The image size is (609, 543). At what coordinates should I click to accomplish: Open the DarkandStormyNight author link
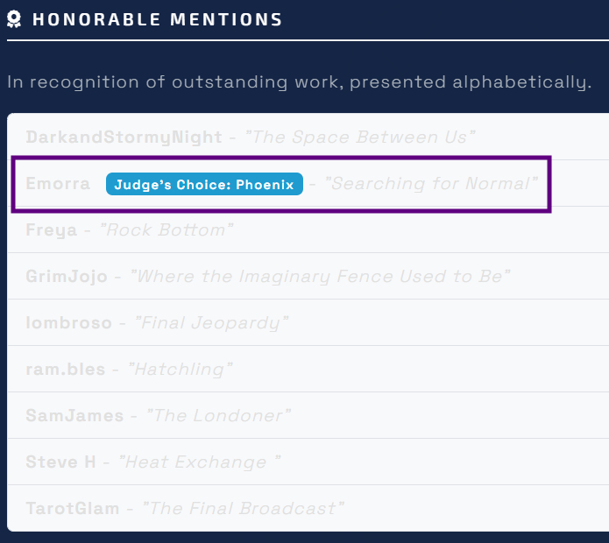(x=123, y=138)
